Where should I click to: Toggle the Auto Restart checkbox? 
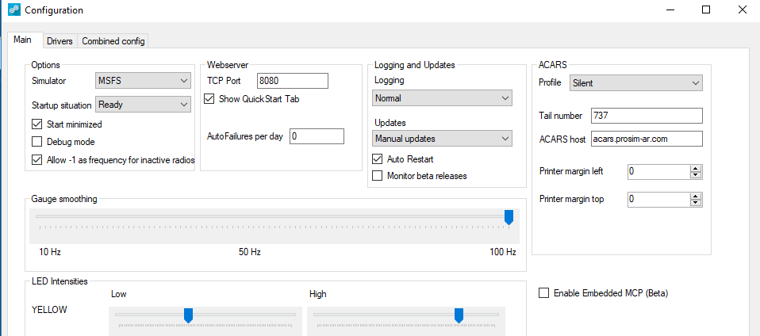pyautogui.click(x=377, y=158)
